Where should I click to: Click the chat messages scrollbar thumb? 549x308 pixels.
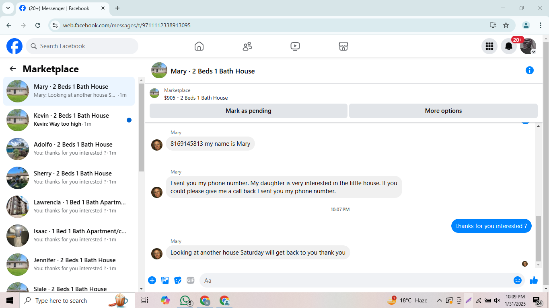[539, 239]
